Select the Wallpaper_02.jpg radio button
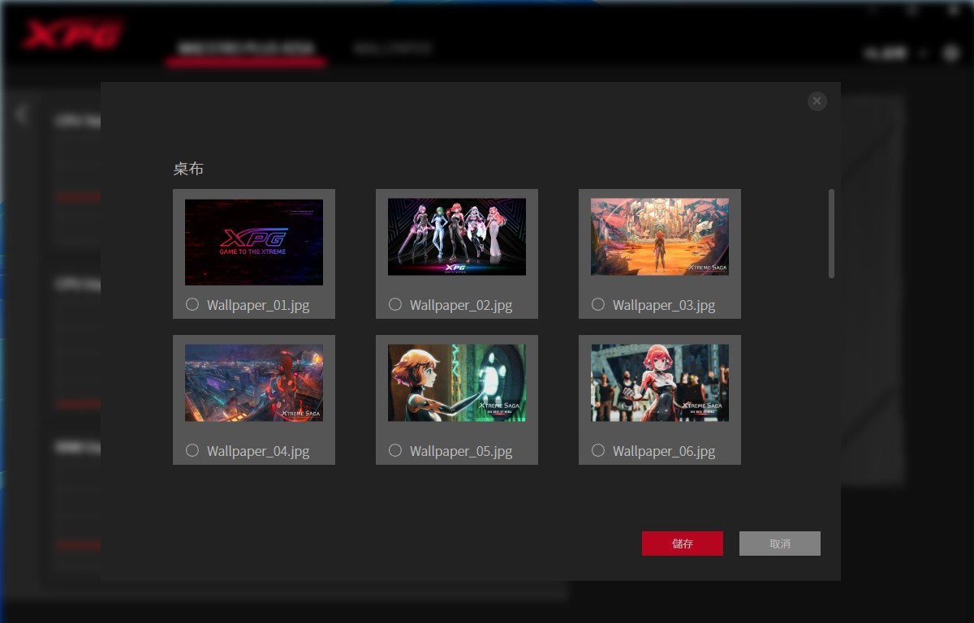This screenshot has height=623, width=974. pyautogui.click(x=395, y=304)
